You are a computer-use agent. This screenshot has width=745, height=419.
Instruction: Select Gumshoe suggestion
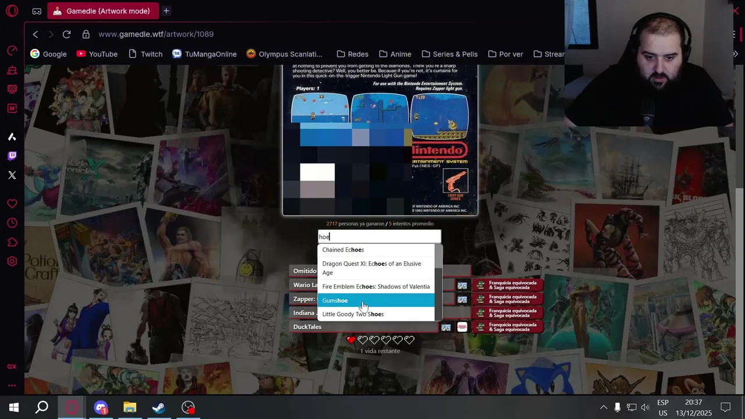coord(376,300)
